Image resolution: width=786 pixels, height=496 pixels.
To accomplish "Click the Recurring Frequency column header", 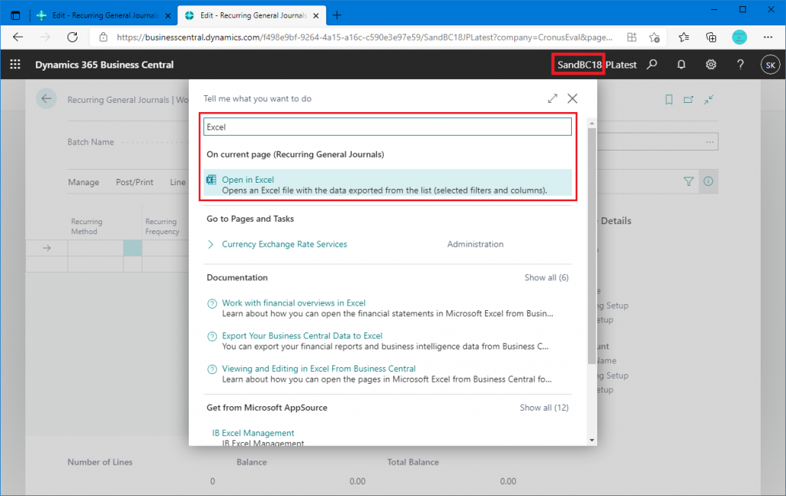I will [x=162, y=227].
